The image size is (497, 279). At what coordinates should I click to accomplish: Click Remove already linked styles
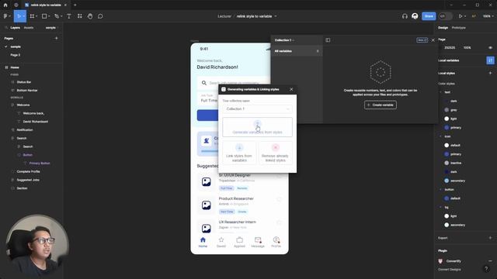(x=276, y=153)
